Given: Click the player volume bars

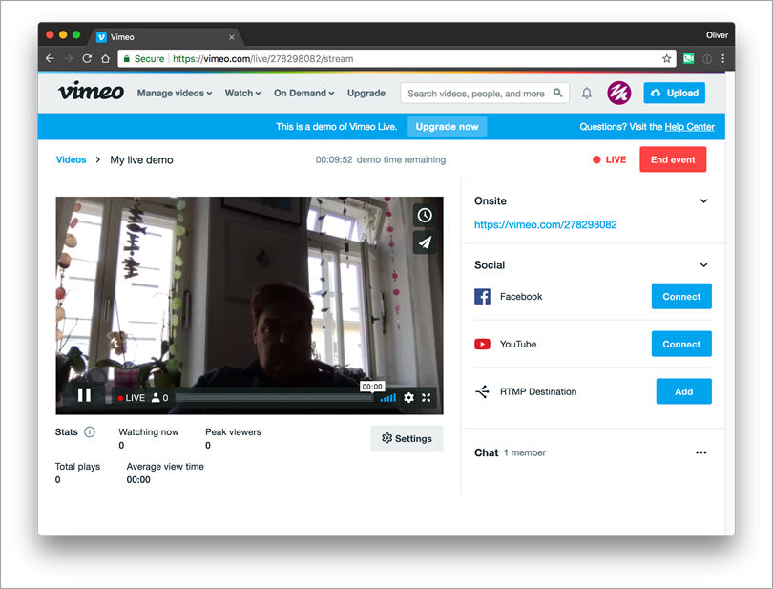Looking at the screenshot, I should tap(388, 398).
